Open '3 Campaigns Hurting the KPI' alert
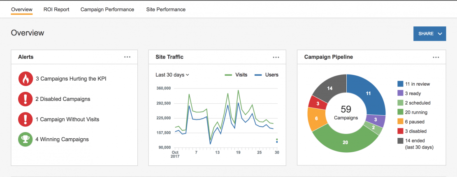This screenshot has width=457, height=177. [x=71, y=79]
